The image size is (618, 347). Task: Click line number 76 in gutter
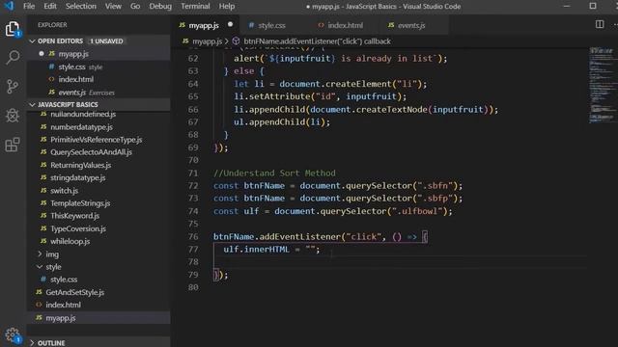(193, 236)
